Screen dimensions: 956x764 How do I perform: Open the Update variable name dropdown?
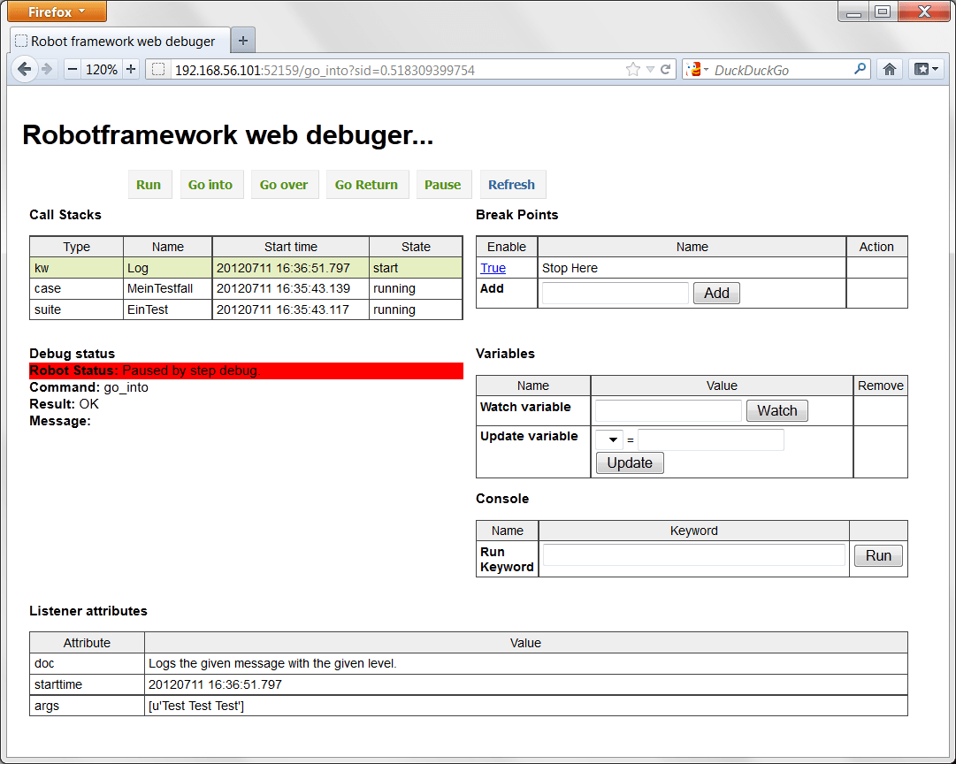[609, 440]
